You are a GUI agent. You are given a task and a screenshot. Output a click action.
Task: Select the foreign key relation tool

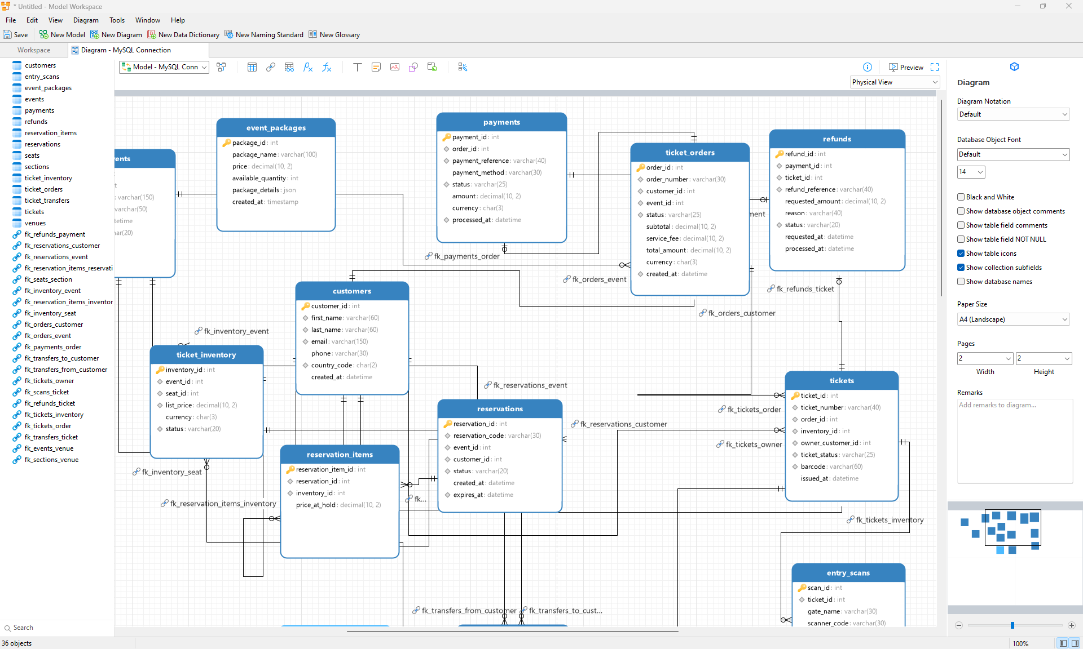pos(271,67)
